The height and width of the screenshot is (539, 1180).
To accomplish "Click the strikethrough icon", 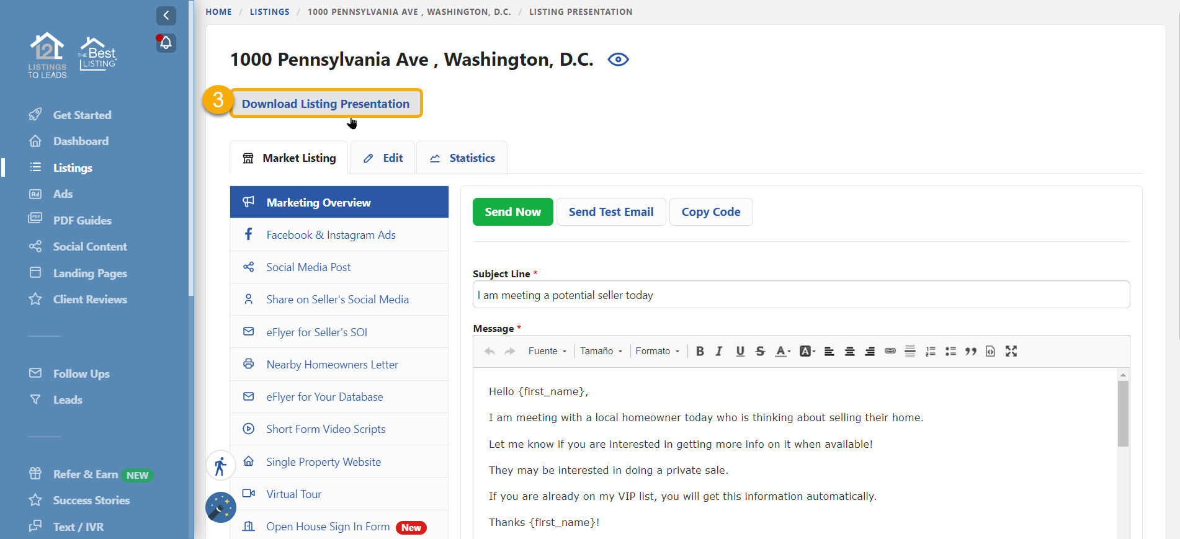I will (x=760, y=351).
